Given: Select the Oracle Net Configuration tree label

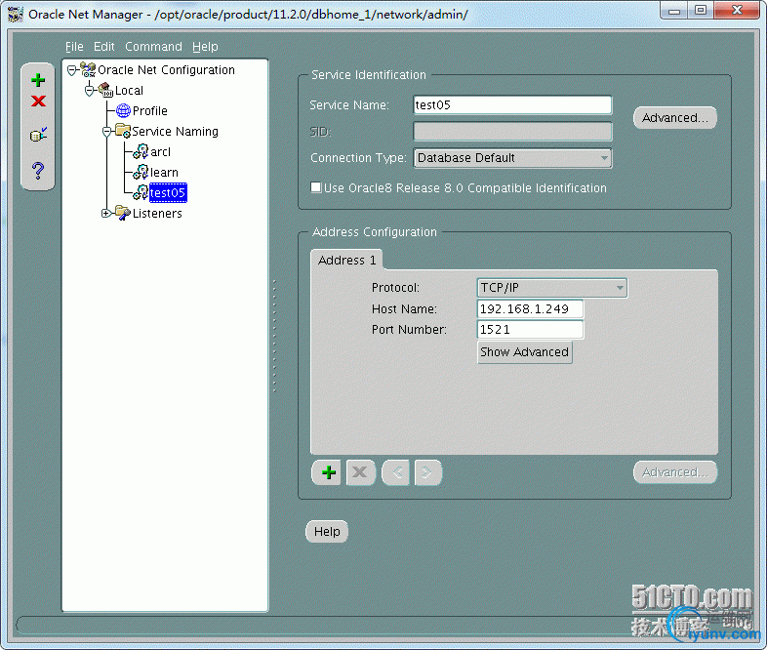Looking at the screenshot, I should (x=166, y=70).
